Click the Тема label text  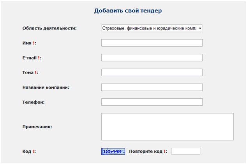28,73
